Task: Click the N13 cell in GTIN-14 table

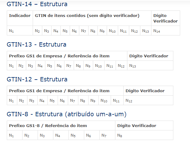Action: tap(145, 31)
